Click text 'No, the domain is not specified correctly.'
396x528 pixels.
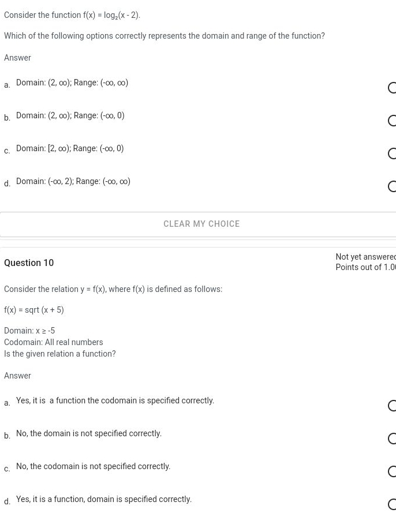(x=89, y=434)
